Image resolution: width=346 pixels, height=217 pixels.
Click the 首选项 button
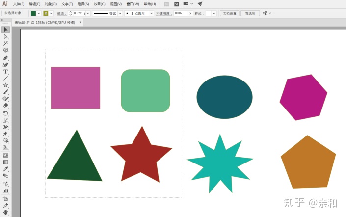(x=250, y=13)
